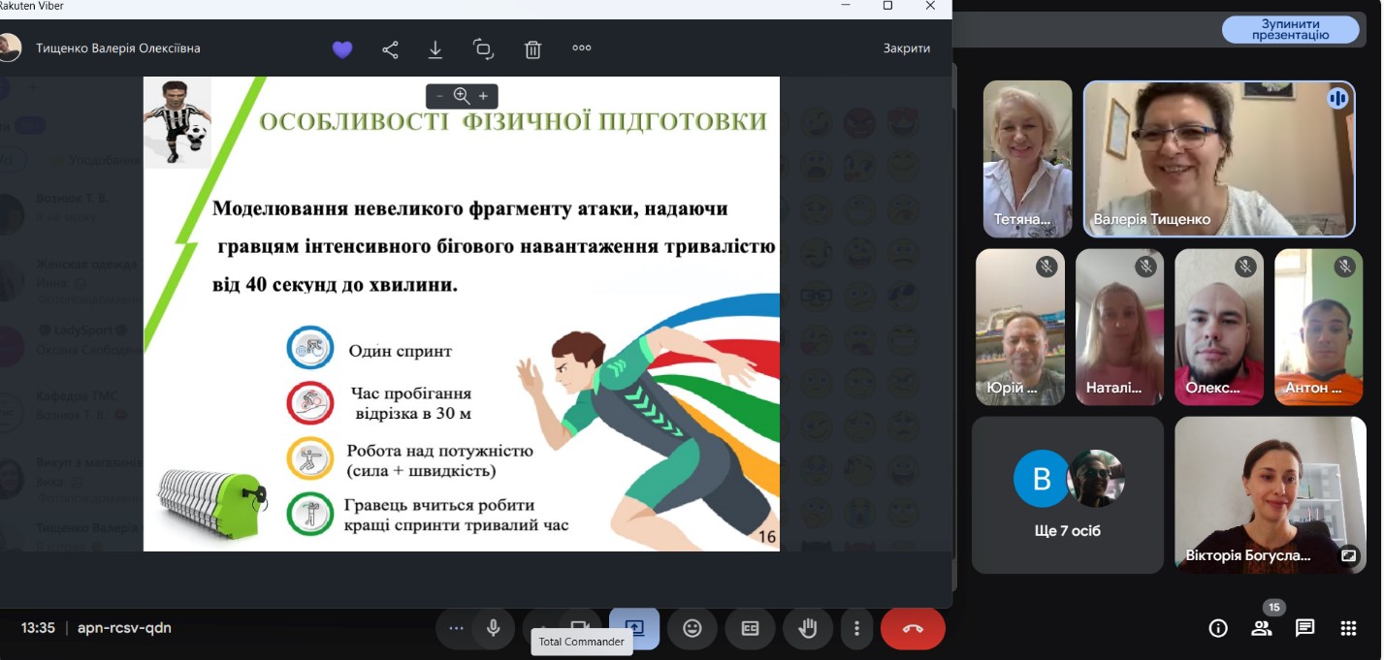
Task: Open the chat panel icon
Action: coord(1304,628)
